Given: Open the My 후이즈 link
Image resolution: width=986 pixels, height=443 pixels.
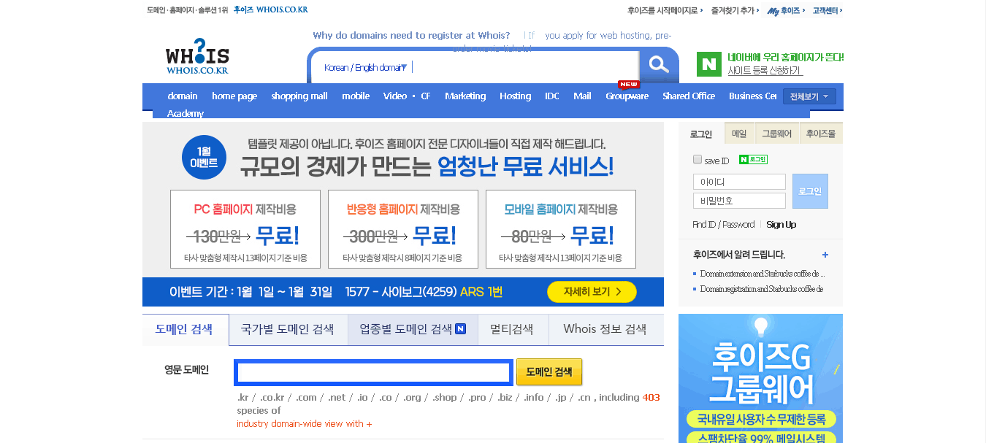Looking at the screenshot, I should 786,10.
